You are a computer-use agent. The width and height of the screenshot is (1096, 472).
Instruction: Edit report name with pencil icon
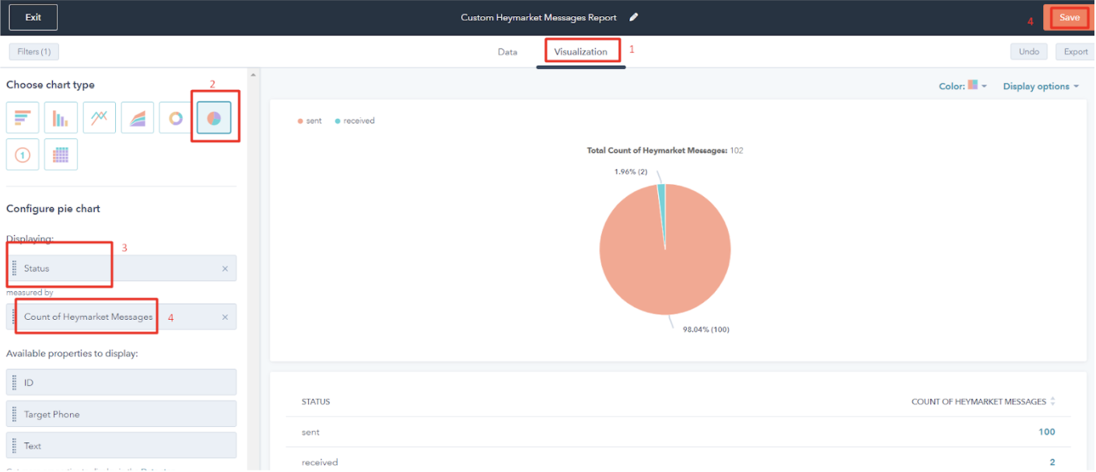(633, 17)
